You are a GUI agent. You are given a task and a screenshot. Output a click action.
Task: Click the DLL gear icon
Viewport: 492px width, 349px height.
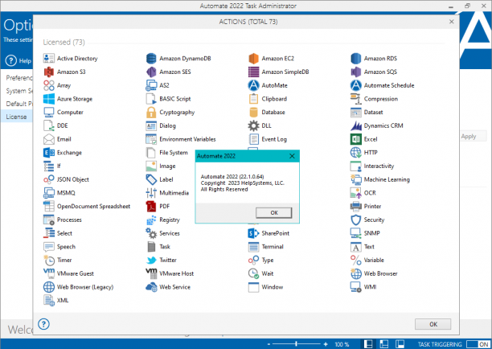click(x=253, y=125)
